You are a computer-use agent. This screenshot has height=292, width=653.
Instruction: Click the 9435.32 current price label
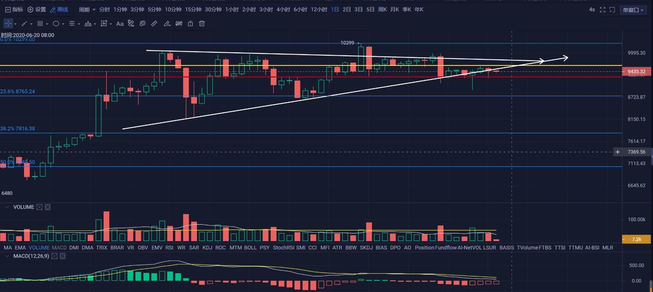[x=636, y=71]
